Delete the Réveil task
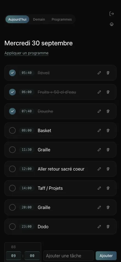The width and height of the screenshot is (121, 262). [108, 73]
